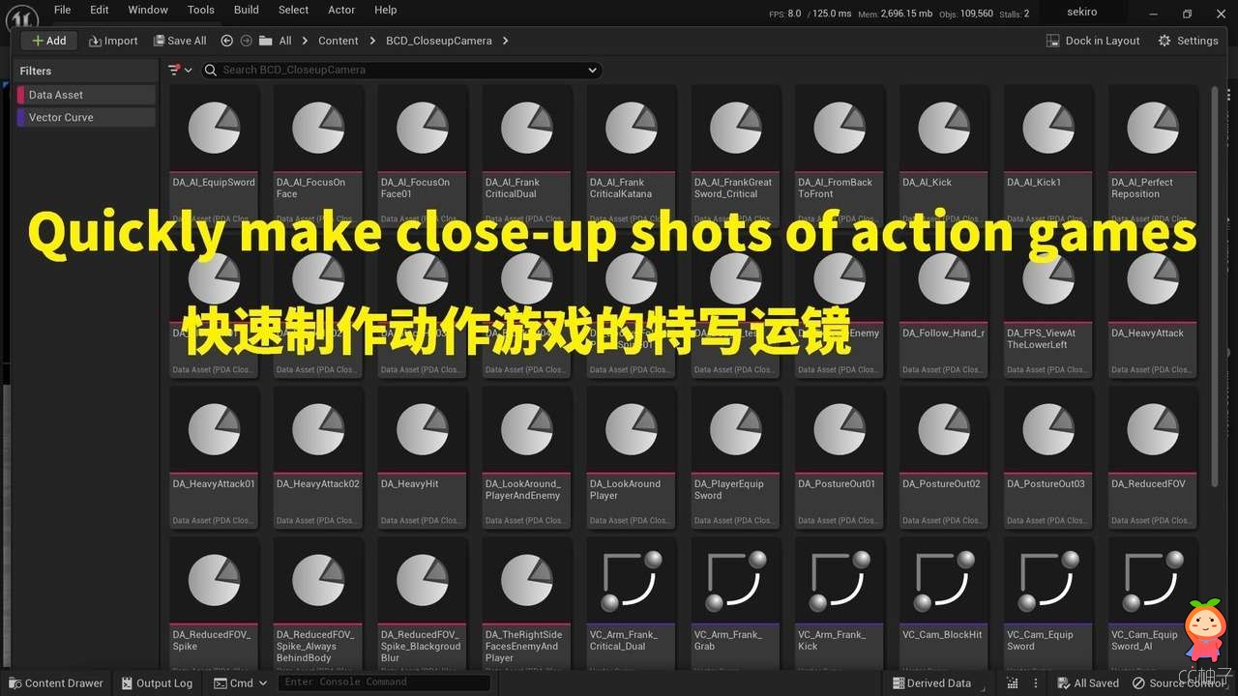This screenshot has height=696, width=1238.
Task: Open the Derived Data dropdown
Action: [x=937, y=683]
